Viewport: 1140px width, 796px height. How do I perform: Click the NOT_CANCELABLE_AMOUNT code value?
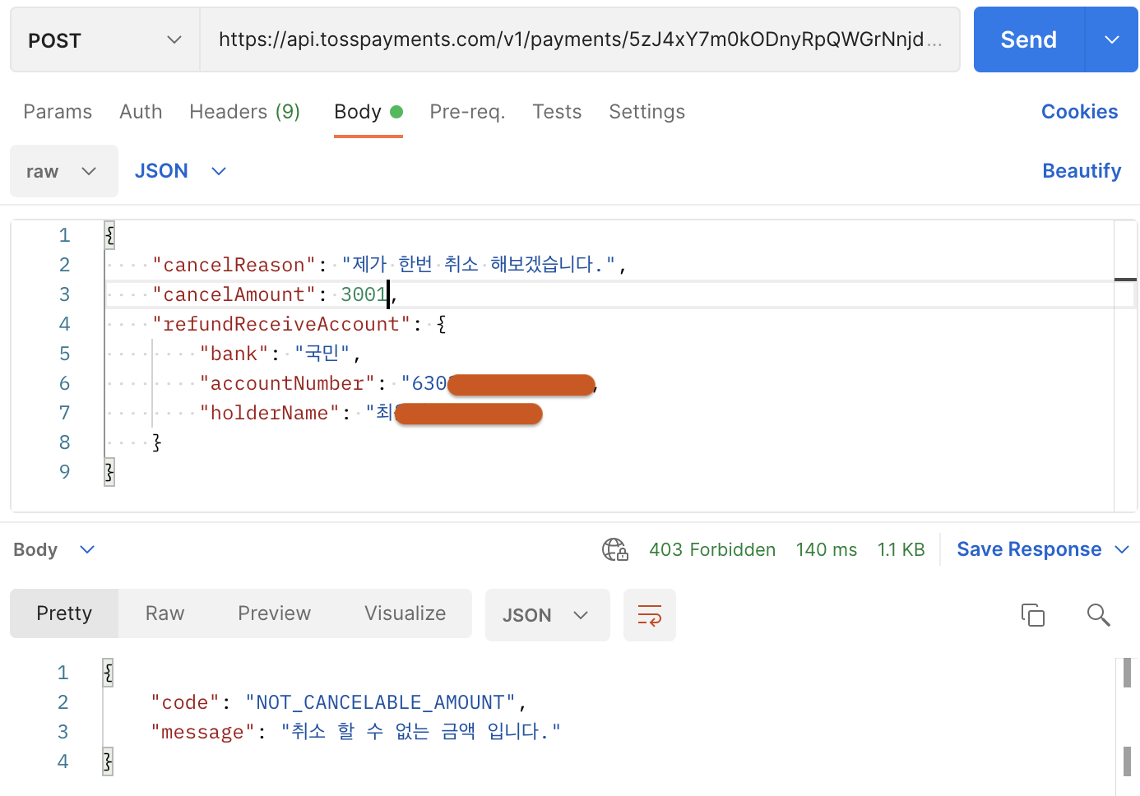[380, 702]
